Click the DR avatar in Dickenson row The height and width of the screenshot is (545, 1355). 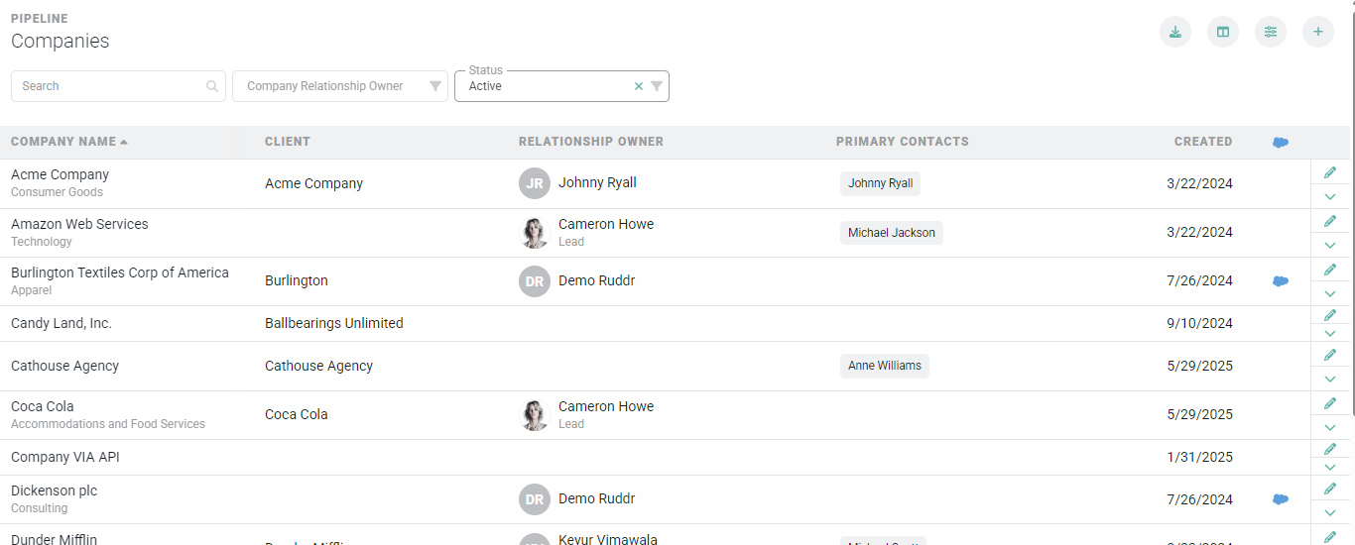(x=535, y=499)
